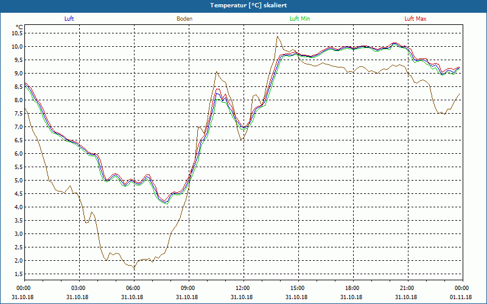
Task: Click the 15:00 time label
Action: [298, 288]
